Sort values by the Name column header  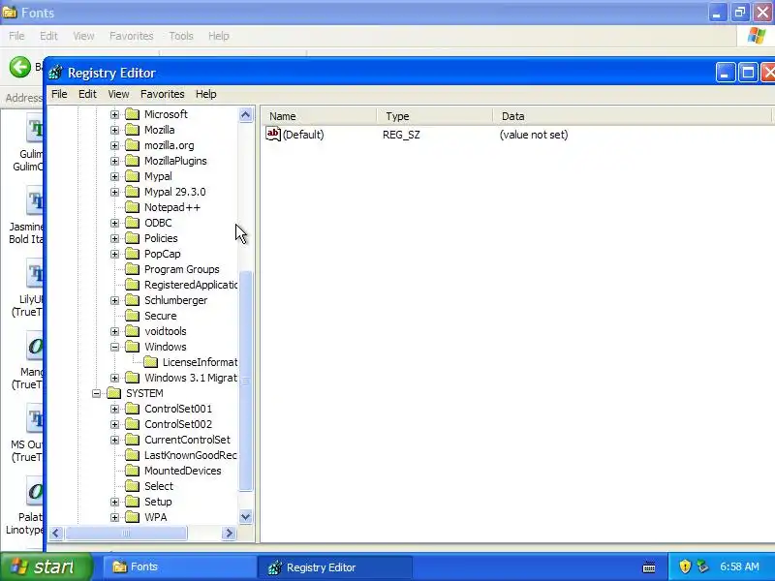pos(320,116)
